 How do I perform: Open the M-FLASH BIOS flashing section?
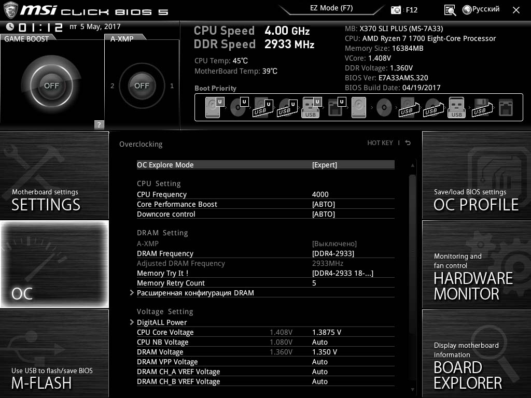[54, 353]
